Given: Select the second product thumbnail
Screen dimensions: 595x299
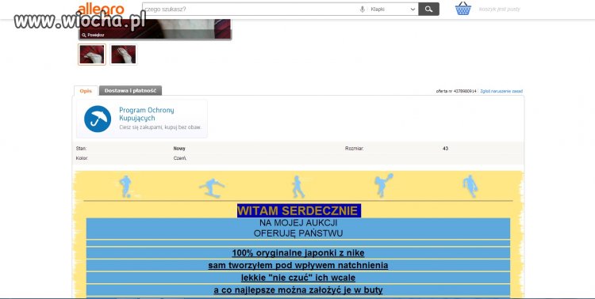Looking at the screenshot, I should pyautogui.click(x=123, y=55).
